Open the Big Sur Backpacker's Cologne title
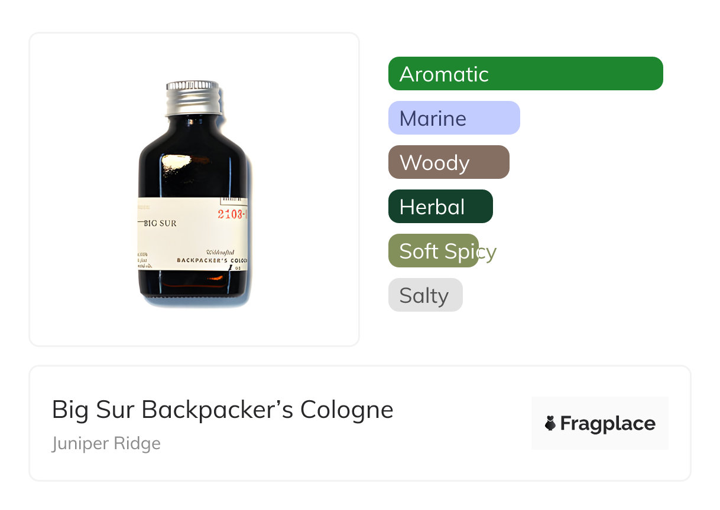This screenshot has height=510, width=720. click(222, 409)
